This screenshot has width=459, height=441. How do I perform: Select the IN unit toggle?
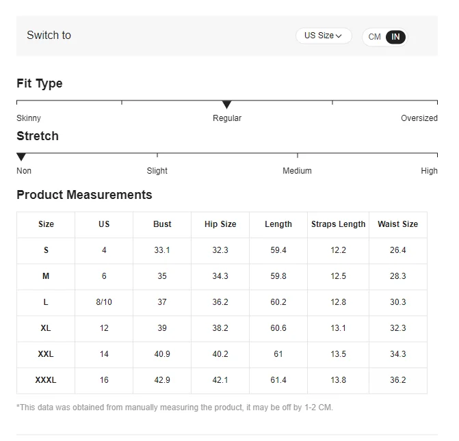[396, 37]
